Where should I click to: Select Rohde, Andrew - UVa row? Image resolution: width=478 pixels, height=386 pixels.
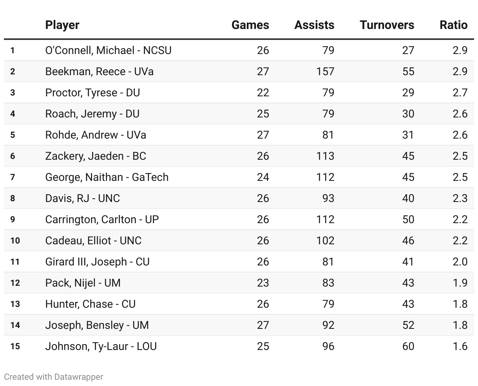tap(239, 135)
